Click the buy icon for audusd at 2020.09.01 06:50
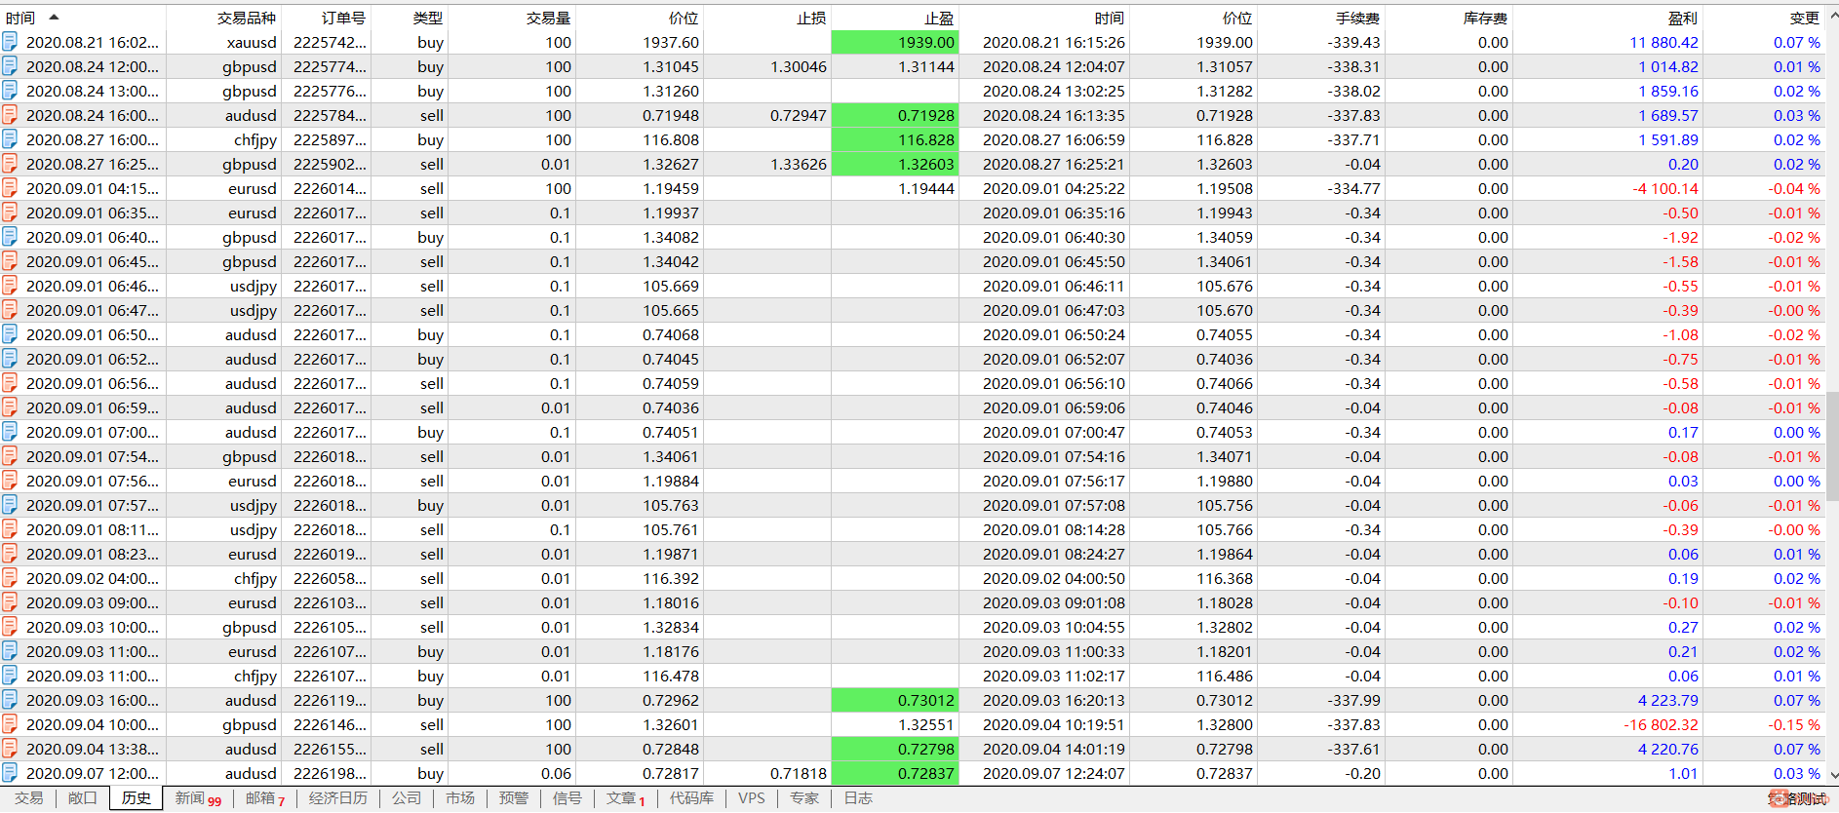1839x813 pixels. [x=10, y=334]
